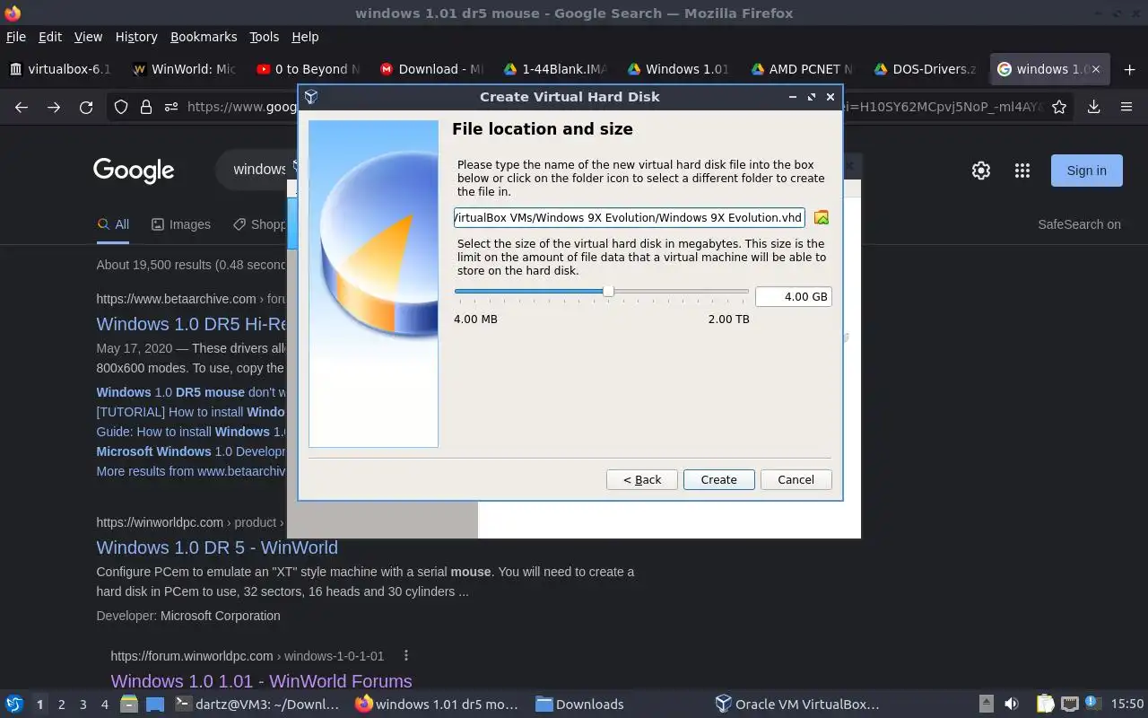Click the update notifier icon in system tray

(1092, 704)
